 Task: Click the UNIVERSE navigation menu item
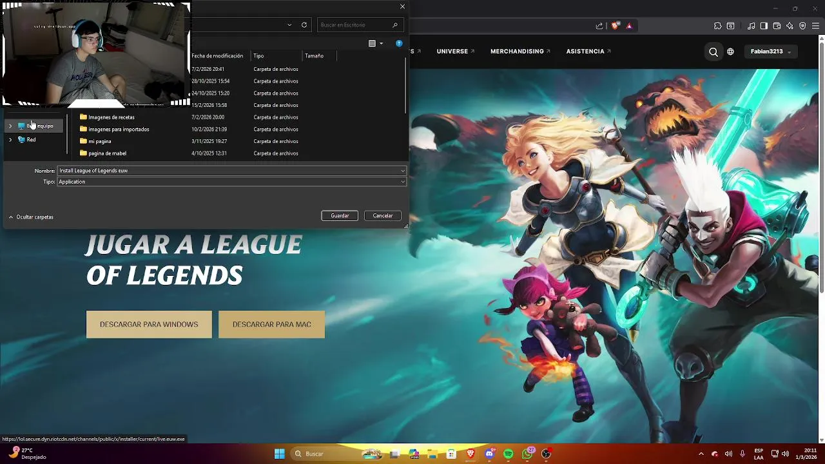pyautogui.click(x=455, y=52)
